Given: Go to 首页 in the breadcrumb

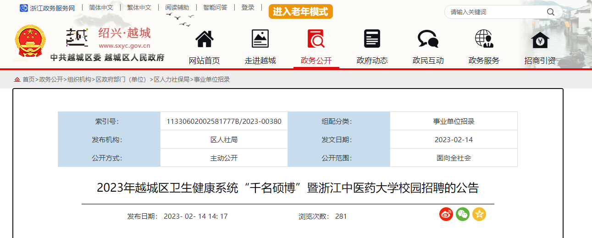Looking at the screenshot, I should pyautogui.click(x=28, y=80).
